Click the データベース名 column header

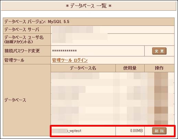pyautogui.click(x=83, y=68)
